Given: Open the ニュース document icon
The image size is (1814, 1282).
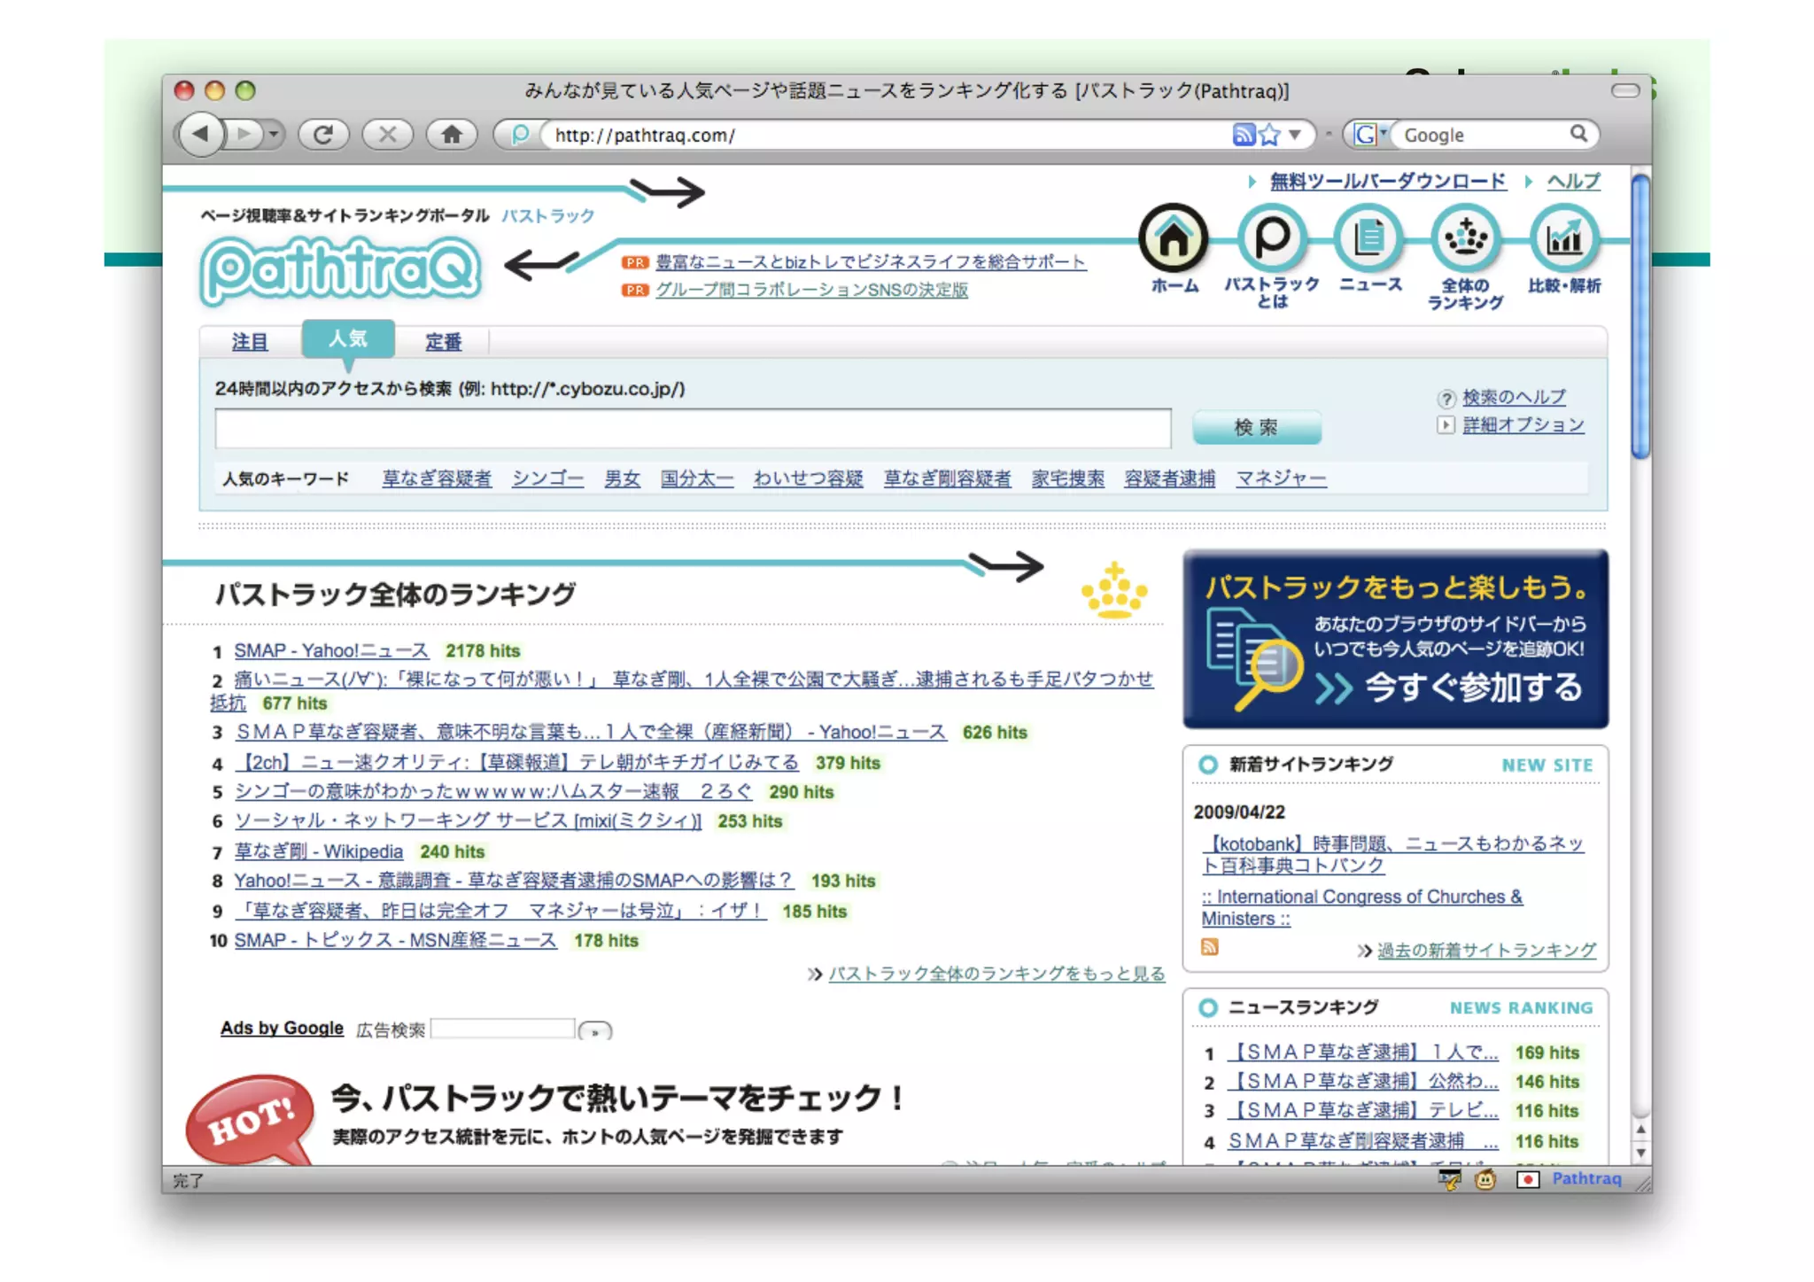Looking at the screenshot, I should click(x=1368, y=239).
